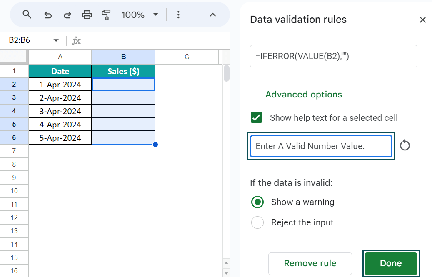Screen dimensions: 432x277
Task: Collapse the toolbar with the up chevron
Action: (212, 14)
